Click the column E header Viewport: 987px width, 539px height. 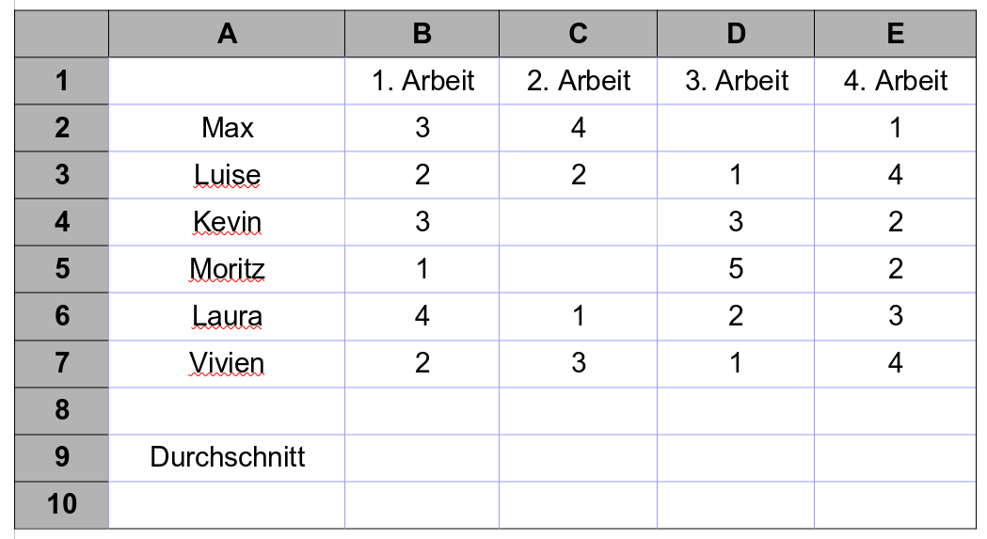pos(895,34)
